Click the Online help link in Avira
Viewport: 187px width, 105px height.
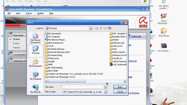(136, 36)
